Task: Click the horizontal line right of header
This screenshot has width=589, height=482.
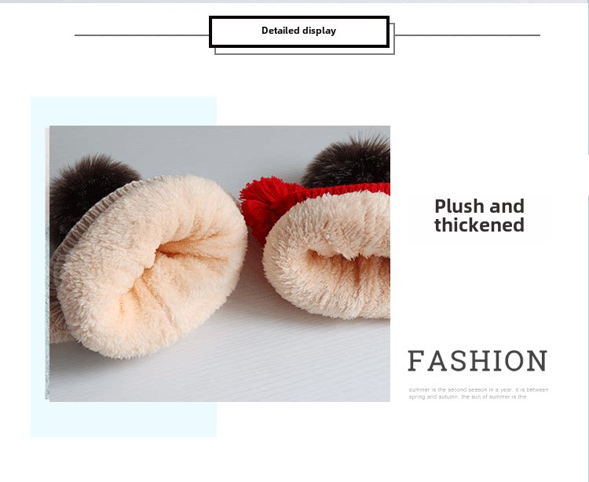Action: pyautogui.click(x=467, y=35)
